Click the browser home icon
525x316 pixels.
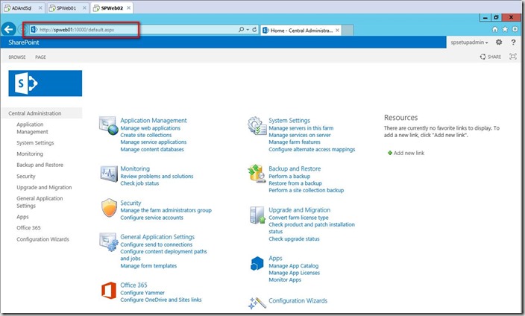click(494, 29)
